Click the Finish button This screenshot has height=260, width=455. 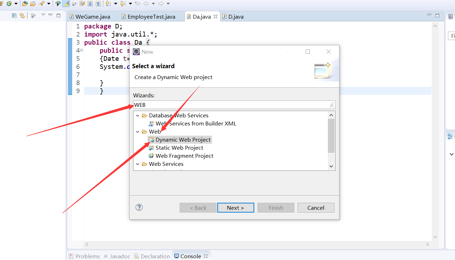276,208
